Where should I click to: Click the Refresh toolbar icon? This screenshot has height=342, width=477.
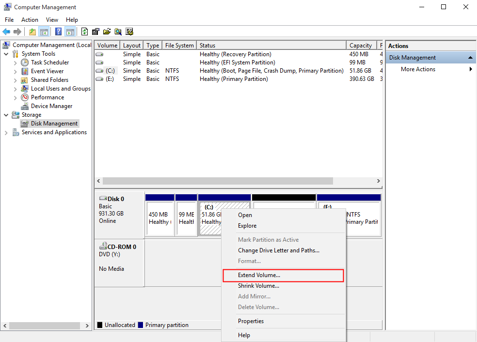(x=84, y=31)
